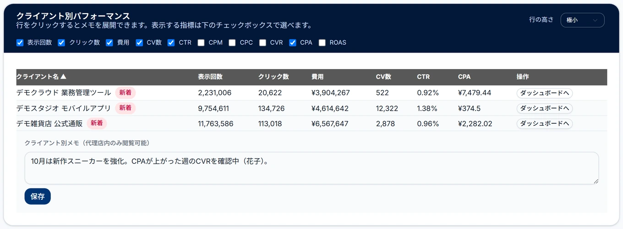This screenshot has height=229, width=623.
Task: Sort by 表示回数 column header
Action: (210, 77)
